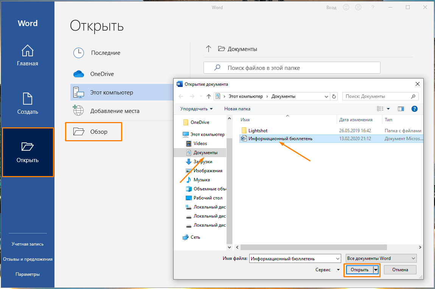Click the tree scrollbar up arrow

(x=230, y=119)
